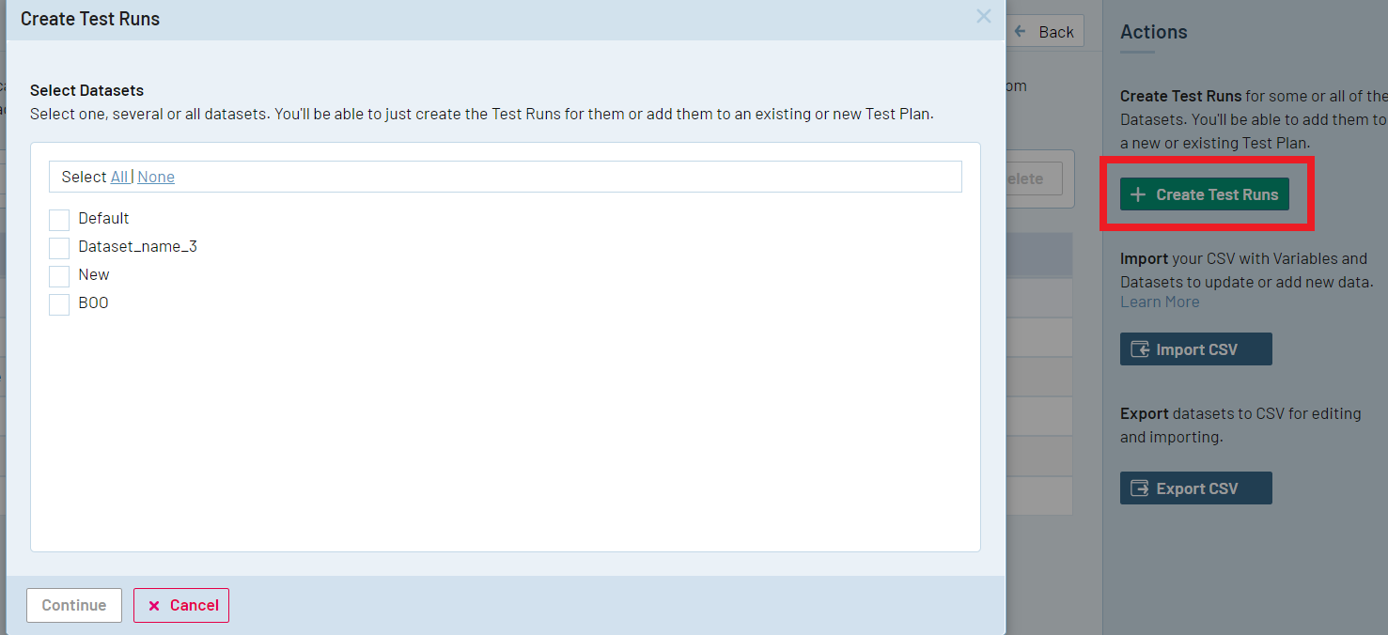Viewport: 1388px width, 635px height.
Task: Click the All link to select all datasets
Action: [x=117, y=176]
